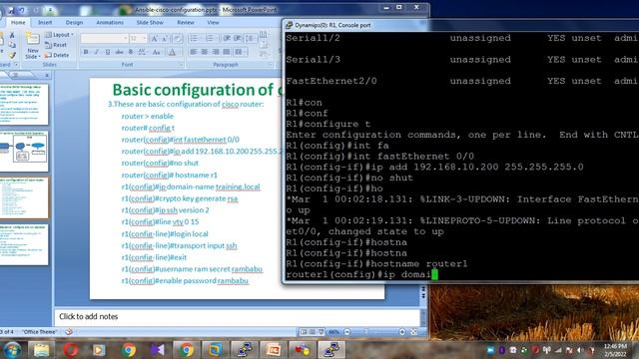Toggle Italic formatting
The height and width of the screenshot is (359, 639).
tap(97, 52)
